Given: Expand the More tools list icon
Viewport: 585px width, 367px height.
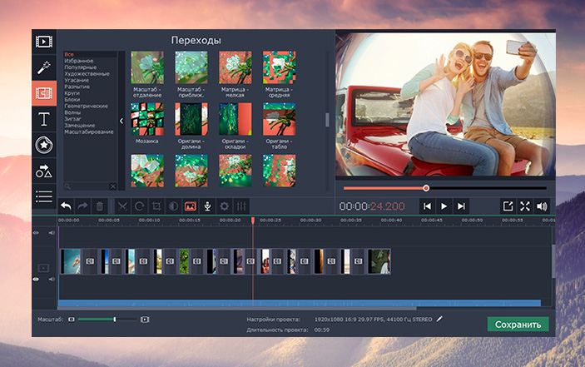Looking at the screenshot, I should pos(44,196).
